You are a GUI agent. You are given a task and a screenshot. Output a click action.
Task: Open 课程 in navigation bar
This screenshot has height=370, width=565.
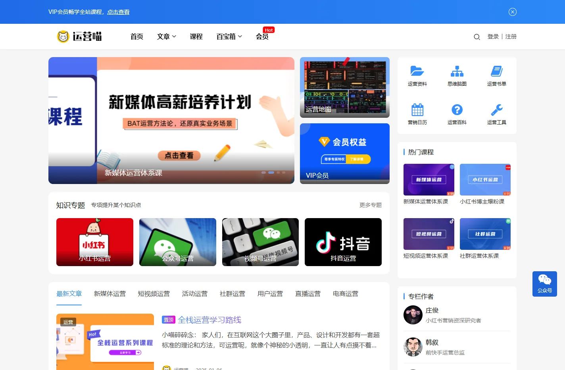tap(196, 36)
